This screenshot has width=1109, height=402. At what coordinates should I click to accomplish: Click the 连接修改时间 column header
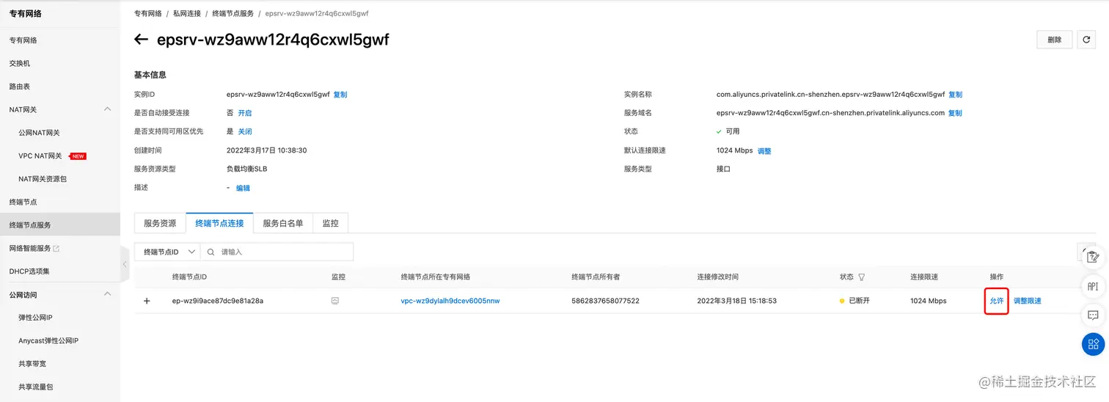[x=718, y=277]
